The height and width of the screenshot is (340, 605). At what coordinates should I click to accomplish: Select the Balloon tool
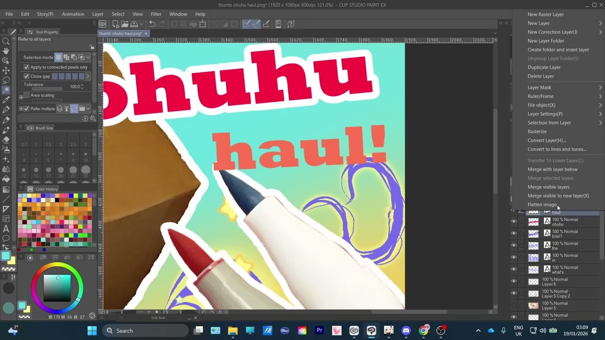point(6,238)
